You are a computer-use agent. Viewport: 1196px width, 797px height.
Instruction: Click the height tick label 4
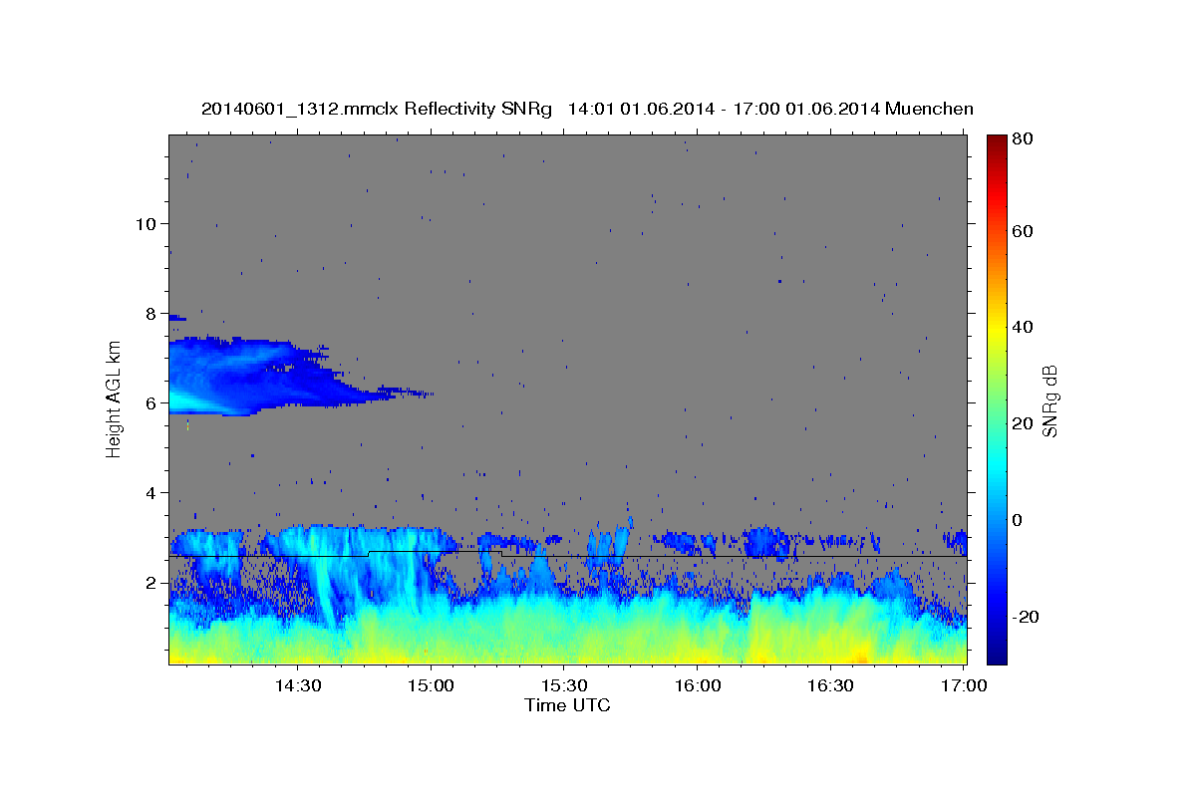coord(149,492)
